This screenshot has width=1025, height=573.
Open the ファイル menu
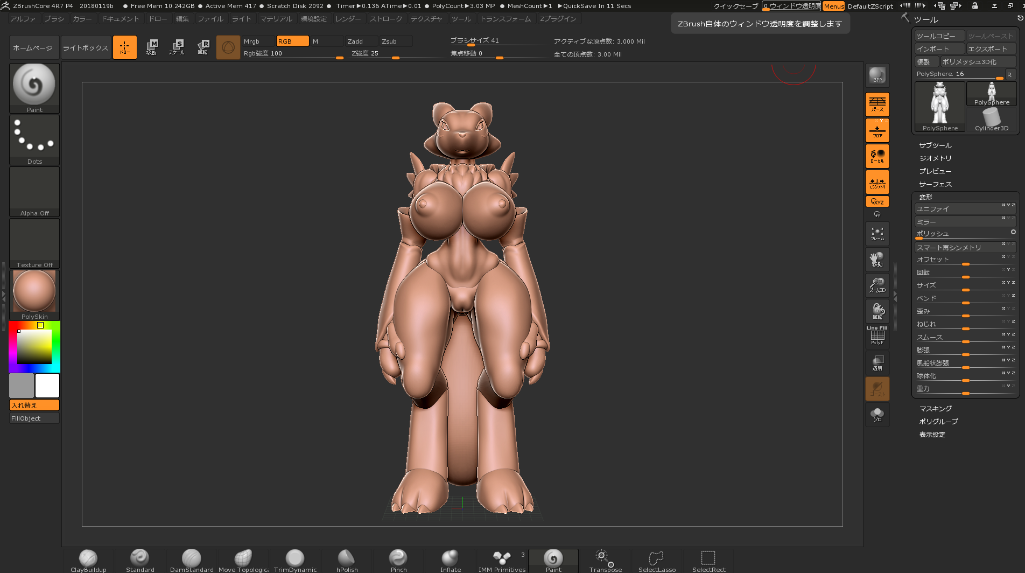(210, 19)
